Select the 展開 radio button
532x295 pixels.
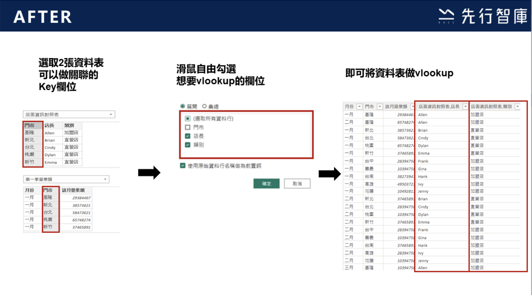point(183,106)
